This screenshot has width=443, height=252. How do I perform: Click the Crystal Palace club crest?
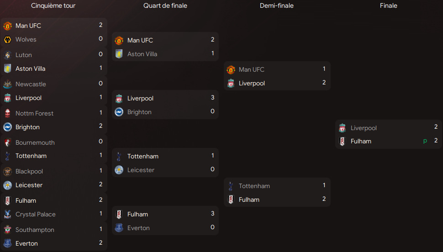pyautogui.click(x=7, y=214)
